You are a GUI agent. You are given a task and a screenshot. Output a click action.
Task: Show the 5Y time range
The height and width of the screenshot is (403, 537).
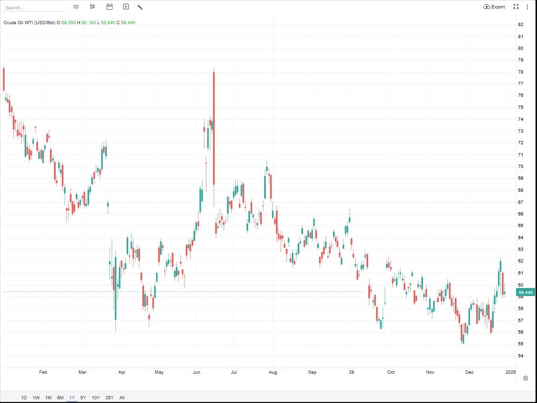click(83, 397)
